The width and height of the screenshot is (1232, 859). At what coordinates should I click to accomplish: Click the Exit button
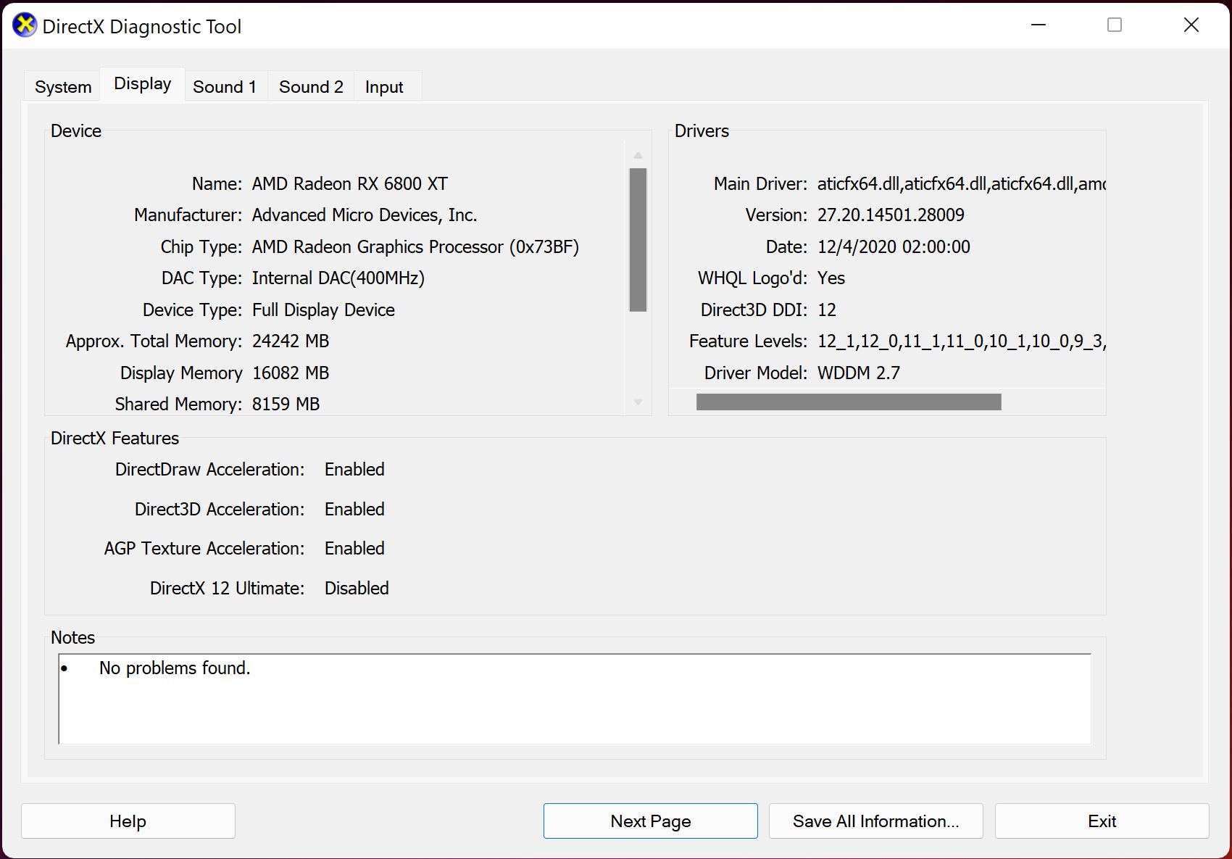coord(1102,821)
